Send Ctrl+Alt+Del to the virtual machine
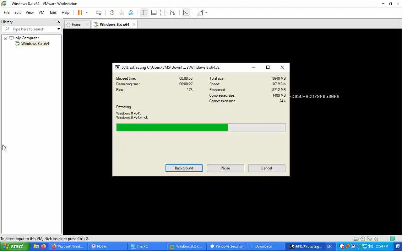The width and height of the screenshot is (402, 251). (99, 13)
